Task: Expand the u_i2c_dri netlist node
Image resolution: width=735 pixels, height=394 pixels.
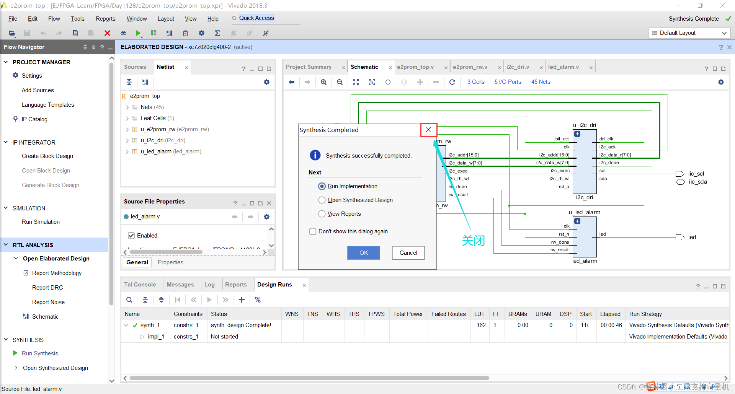Action: point(127,141)
